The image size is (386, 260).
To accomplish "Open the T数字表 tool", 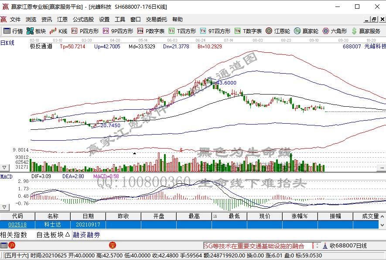I will 248,31.
